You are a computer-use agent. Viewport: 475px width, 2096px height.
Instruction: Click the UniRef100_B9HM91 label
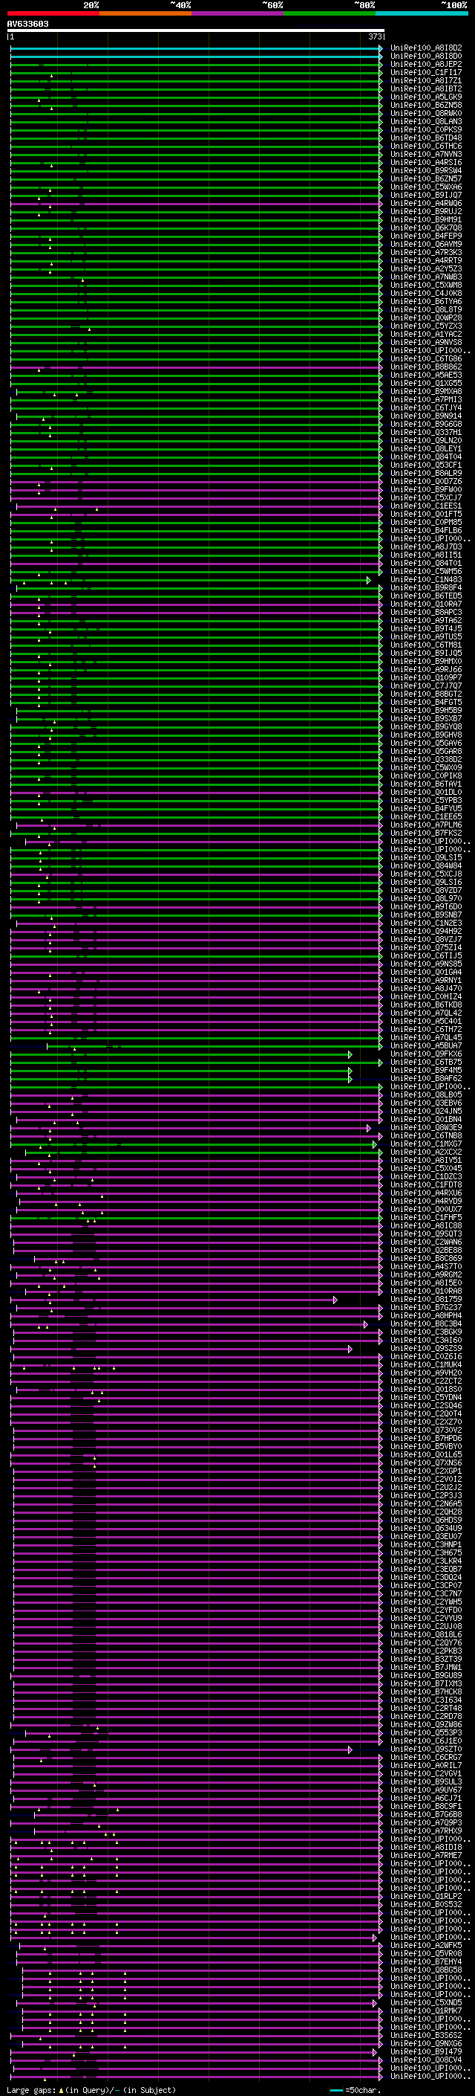click(x=426, y=219)
